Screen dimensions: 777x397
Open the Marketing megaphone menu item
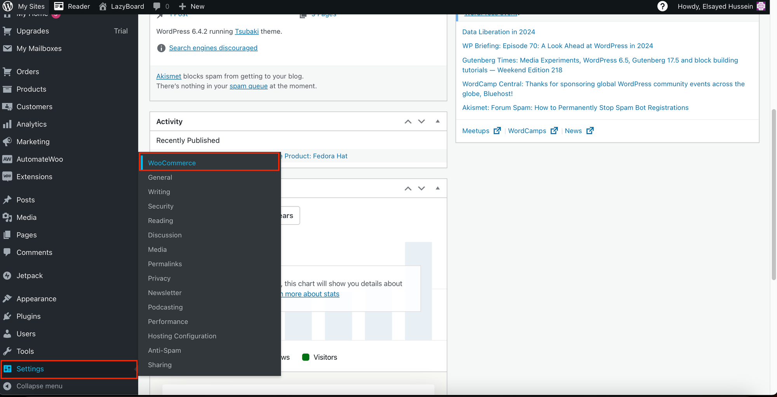click(33, 142)
